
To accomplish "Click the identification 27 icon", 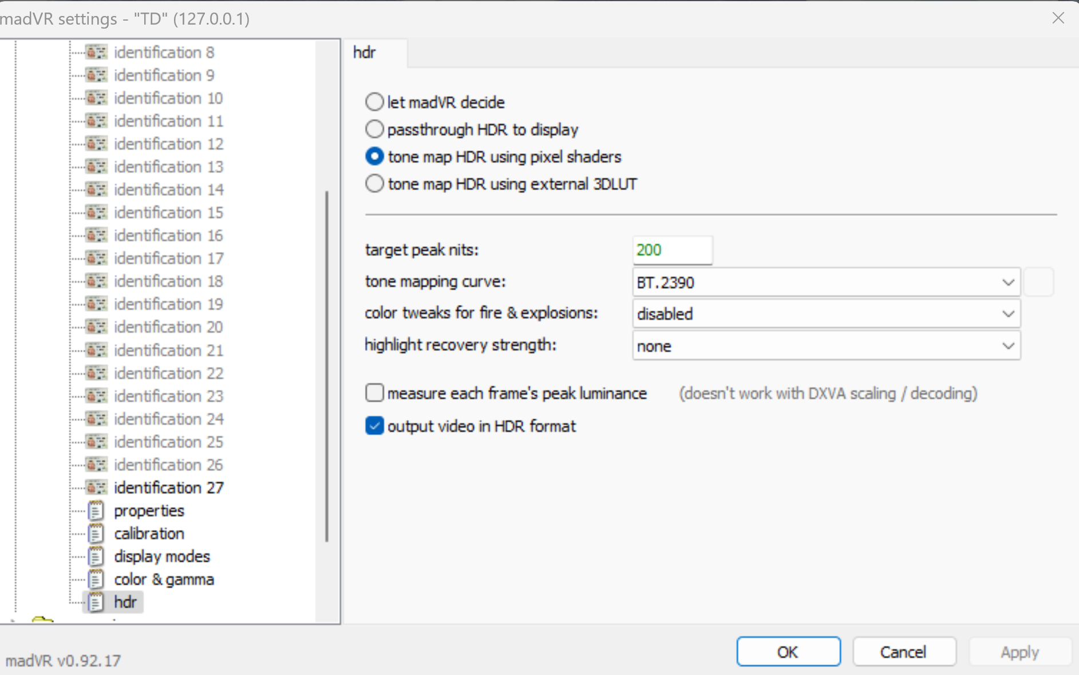I will tap(96, 487).
